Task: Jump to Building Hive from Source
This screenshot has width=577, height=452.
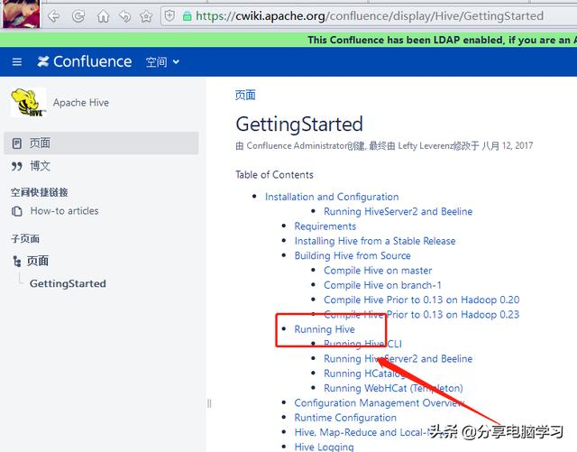Action: (353, 255)
